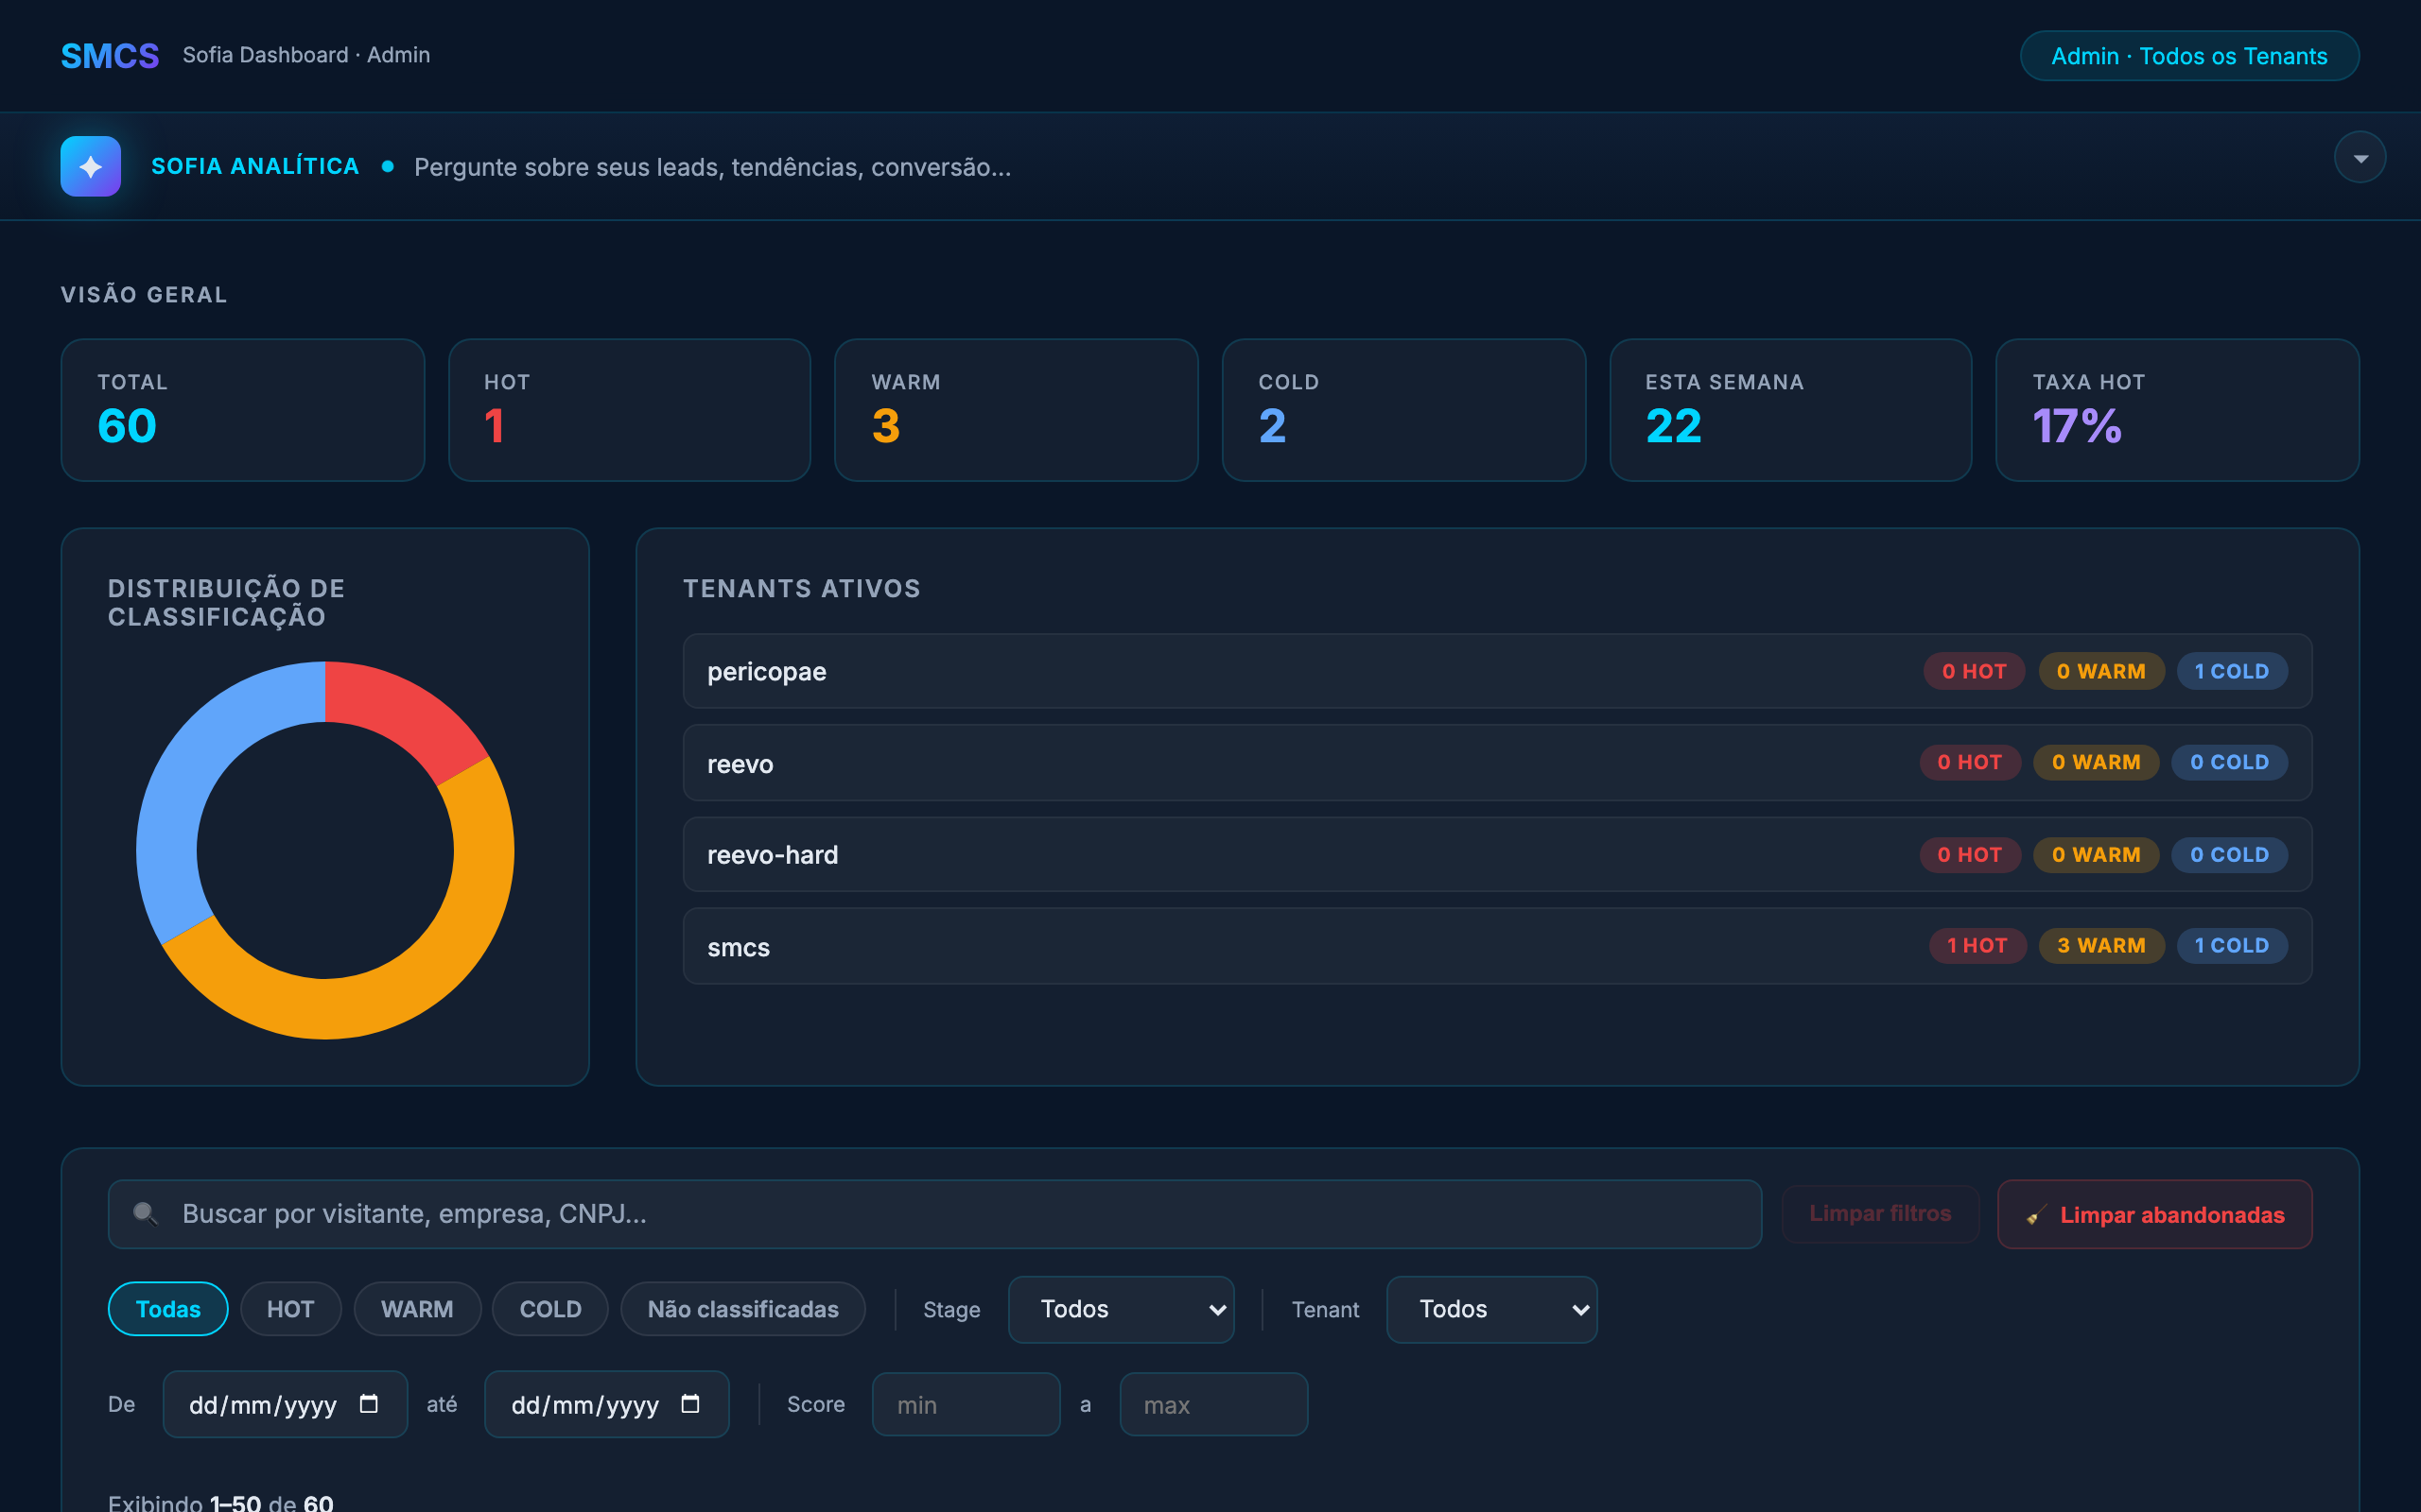Click the search magnifier icon
Screen dimensions: 2421x1512
pos(145,1213)
